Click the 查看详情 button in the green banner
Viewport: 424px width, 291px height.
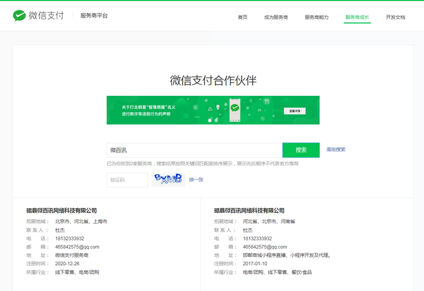point(295,111)
